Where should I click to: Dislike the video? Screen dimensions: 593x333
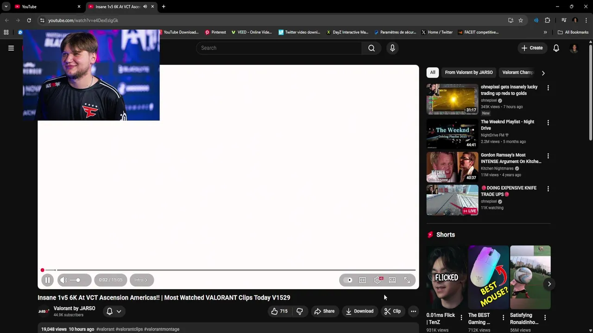[x=300, y=311]
